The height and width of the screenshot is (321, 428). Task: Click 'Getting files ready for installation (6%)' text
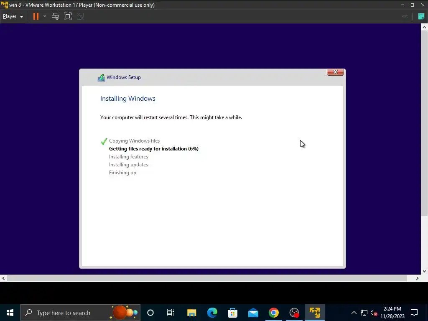point(154,149)
